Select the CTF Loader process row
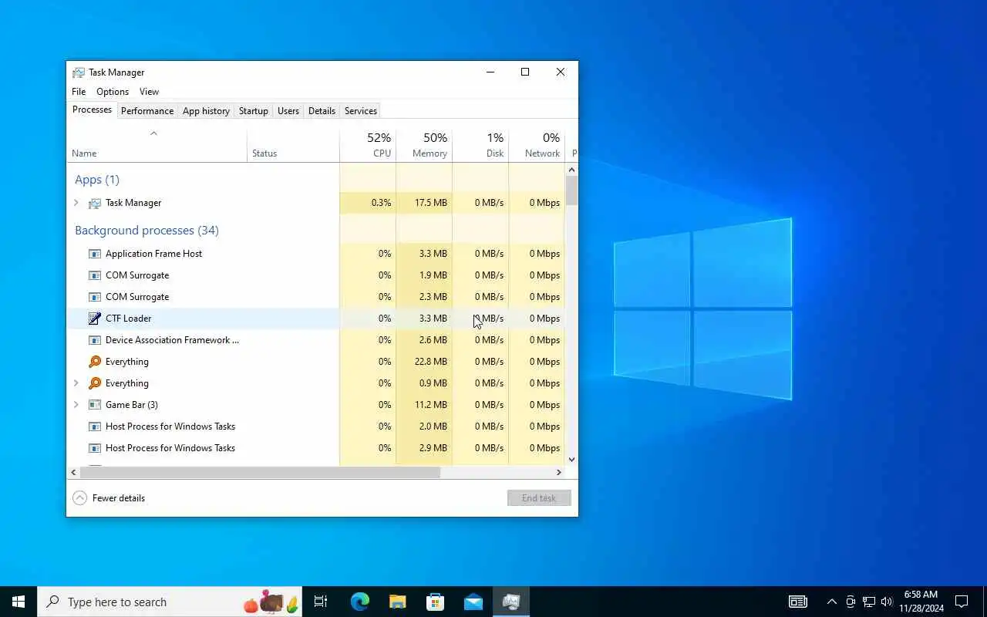 [316, 319]
